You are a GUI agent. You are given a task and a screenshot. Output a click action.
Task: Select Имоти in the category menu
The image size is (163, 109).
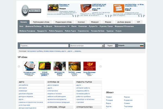point(74,26)
